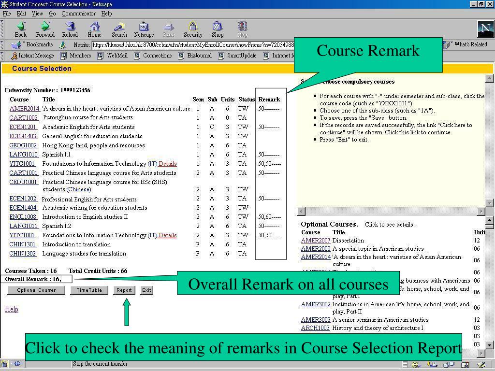The image size is (495, 371).
Task: Collapse the location toolbar using its handle
Action: (2, 45)
